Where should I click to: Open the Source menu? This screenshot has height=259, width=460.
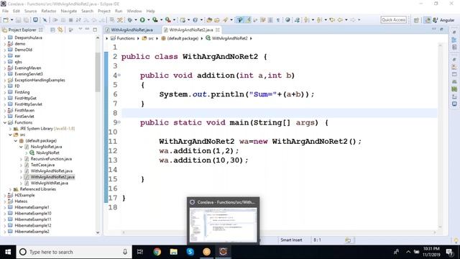pyautogui.click(x=30, y=11)
